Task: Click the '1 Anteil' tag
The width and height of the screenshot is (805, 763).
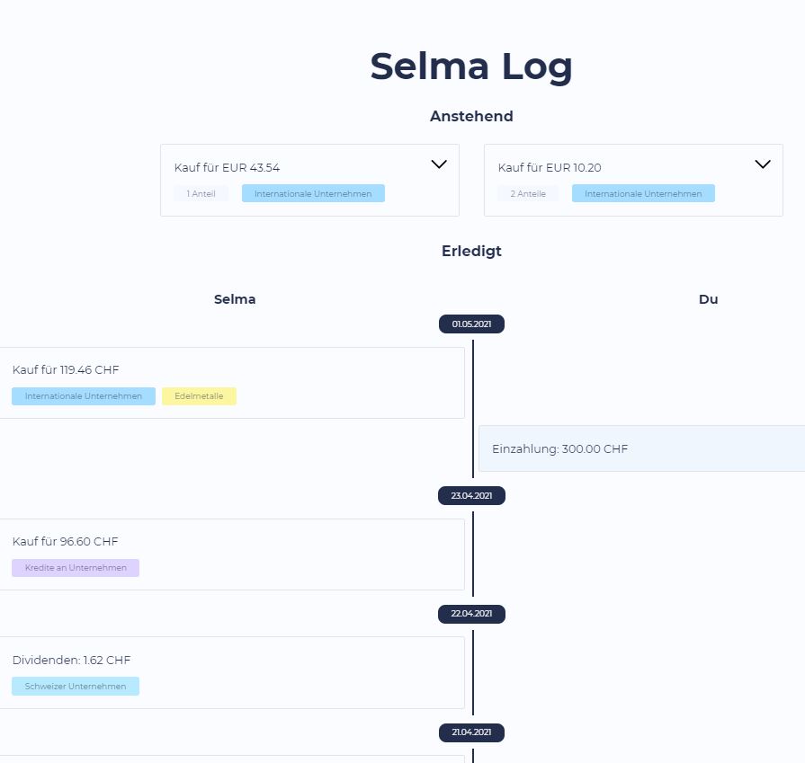Action: click(x=201, y=193)
